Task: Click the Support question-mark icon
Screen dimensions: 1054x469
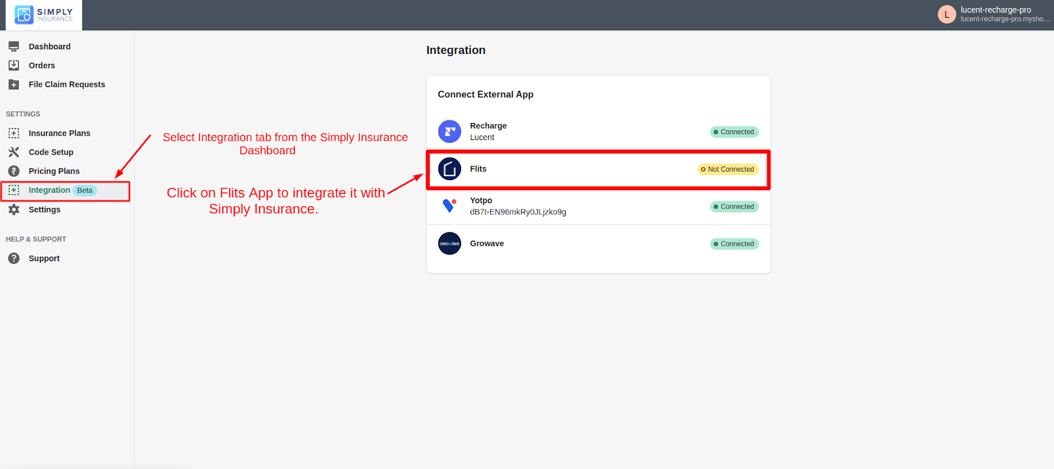Action: 14,259
